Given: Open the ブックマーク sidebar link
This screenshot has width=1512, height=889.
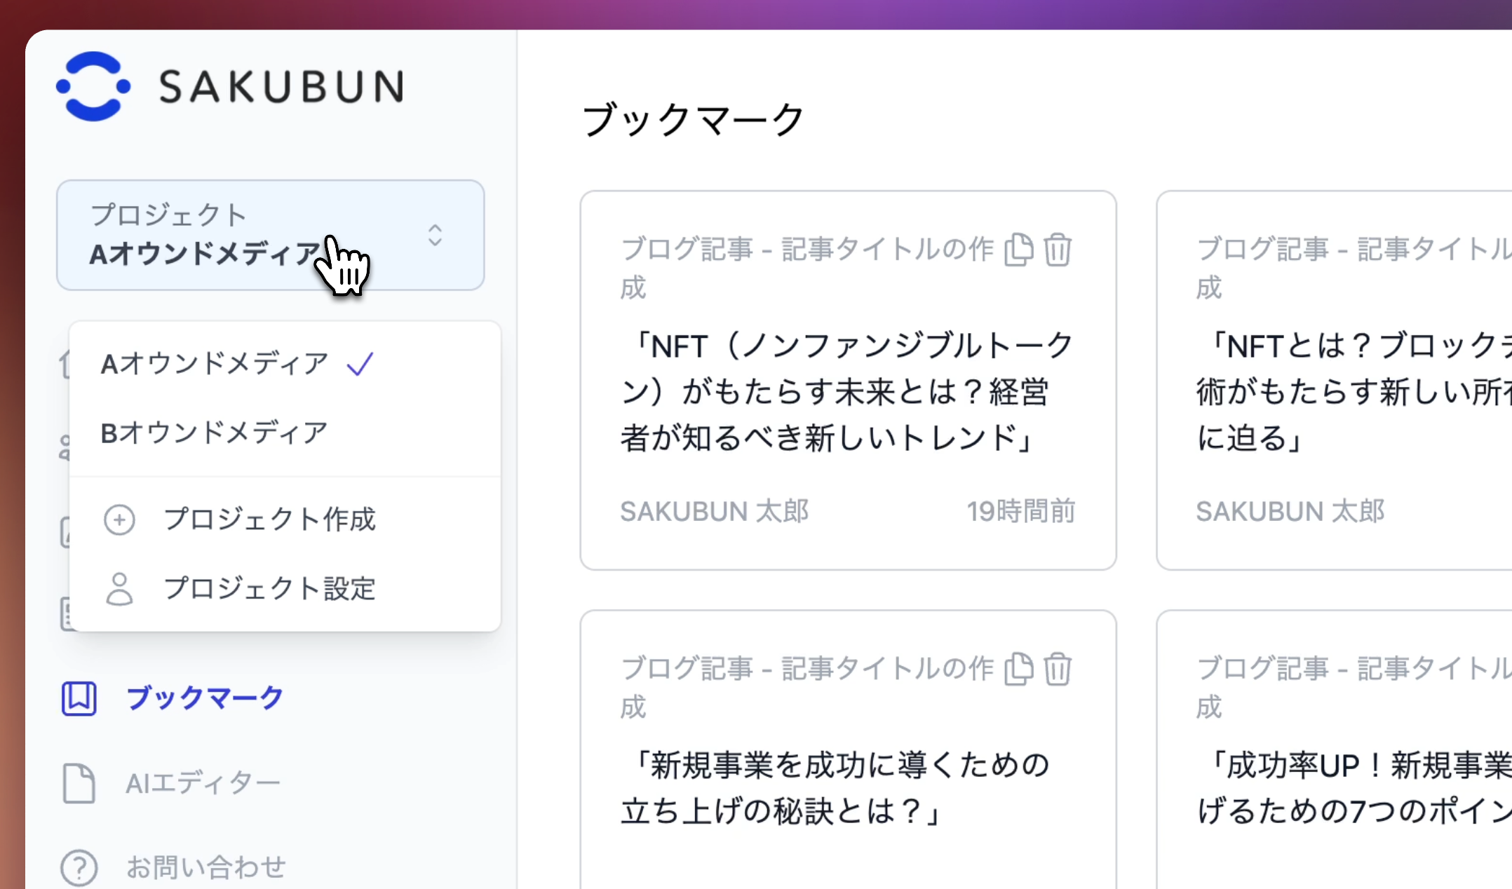Looking at the screenshot, I should (x=204, y=698).
